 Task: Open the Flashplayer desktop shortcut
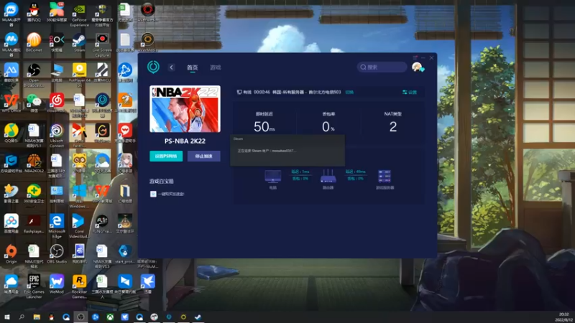34,224
